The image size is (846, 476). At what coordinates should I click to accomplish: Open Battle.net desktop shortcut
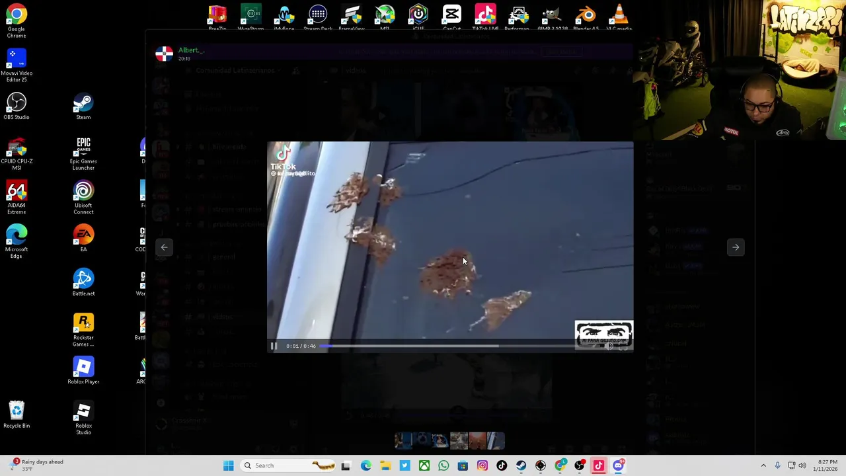point(83,282)
